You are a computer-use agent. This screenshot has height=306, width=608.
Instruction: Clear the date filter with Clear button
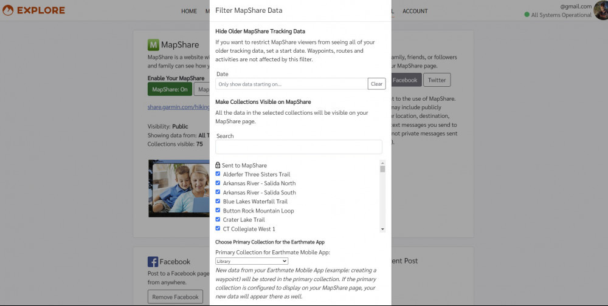[376, 84]
